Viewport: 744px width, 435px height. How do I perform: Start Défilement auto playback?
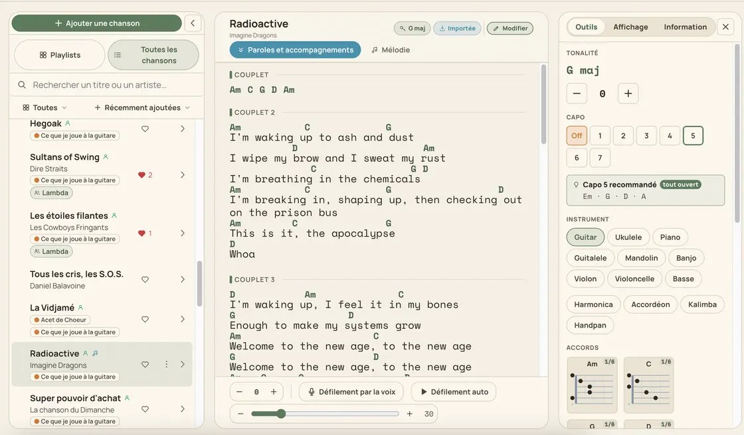[454, 392]
